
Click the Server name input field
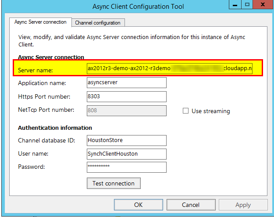click(x=170, y=69)
